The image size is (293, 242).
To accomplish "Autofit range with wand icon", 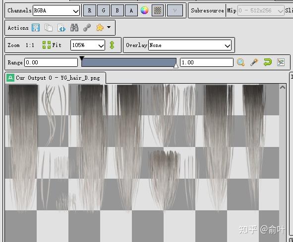I will [x=254, y=62].
